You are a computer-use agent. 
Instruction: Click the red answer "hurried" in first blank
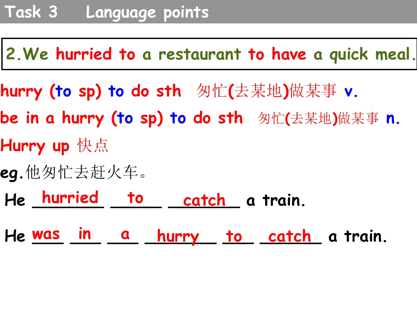click(x=70, y=198)
